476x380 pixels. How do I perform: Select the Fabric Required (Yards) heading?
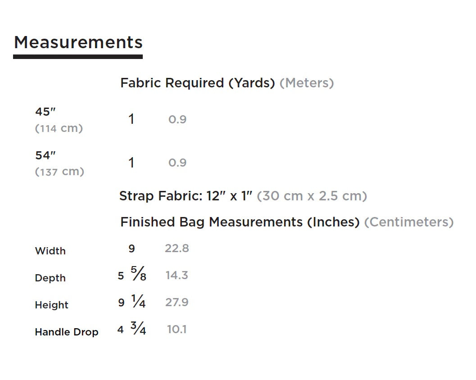click(197, 83)
